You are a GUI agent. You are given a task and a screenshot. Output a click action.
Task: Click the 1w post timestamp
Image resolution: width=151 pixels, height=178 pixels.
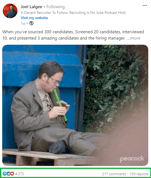click(23, 23)
